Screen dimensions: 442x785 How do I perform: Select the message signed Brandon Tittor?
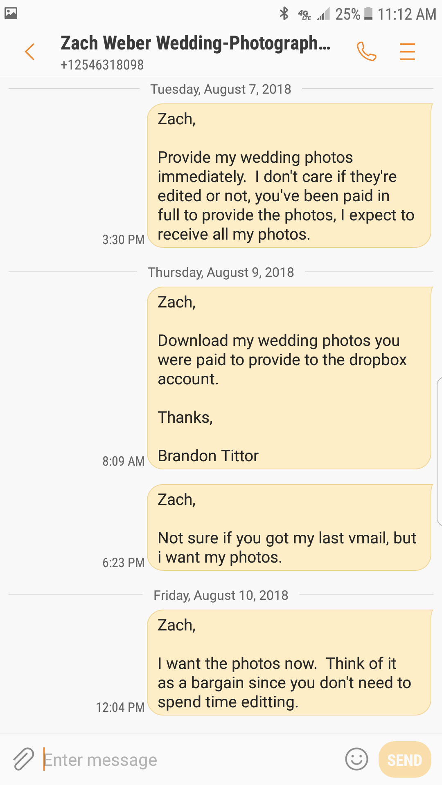coord(289,378)
